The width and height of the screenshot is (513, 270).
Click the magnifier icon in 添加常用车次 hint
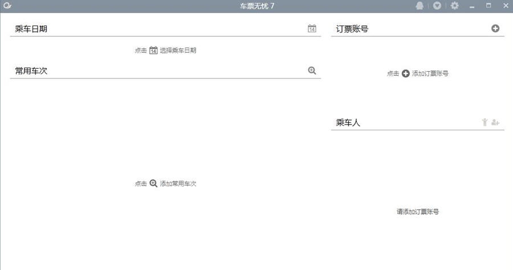tap(153, 184)
